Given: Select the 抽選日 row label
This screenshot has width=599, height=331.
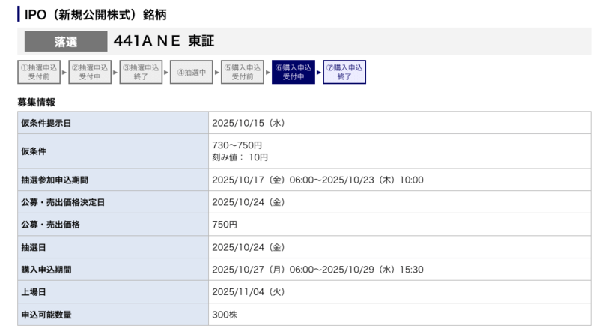Looking at the screenshot, I should coord(36,247).
